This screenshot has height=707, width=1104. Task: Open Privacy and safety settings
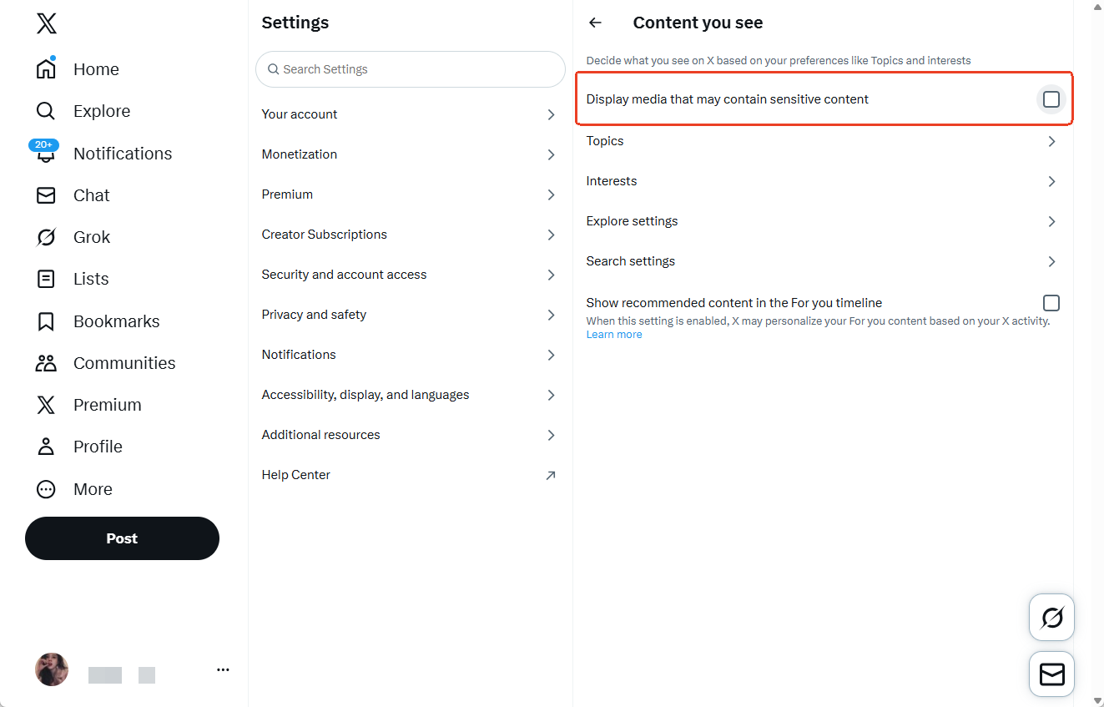point(408,315)
